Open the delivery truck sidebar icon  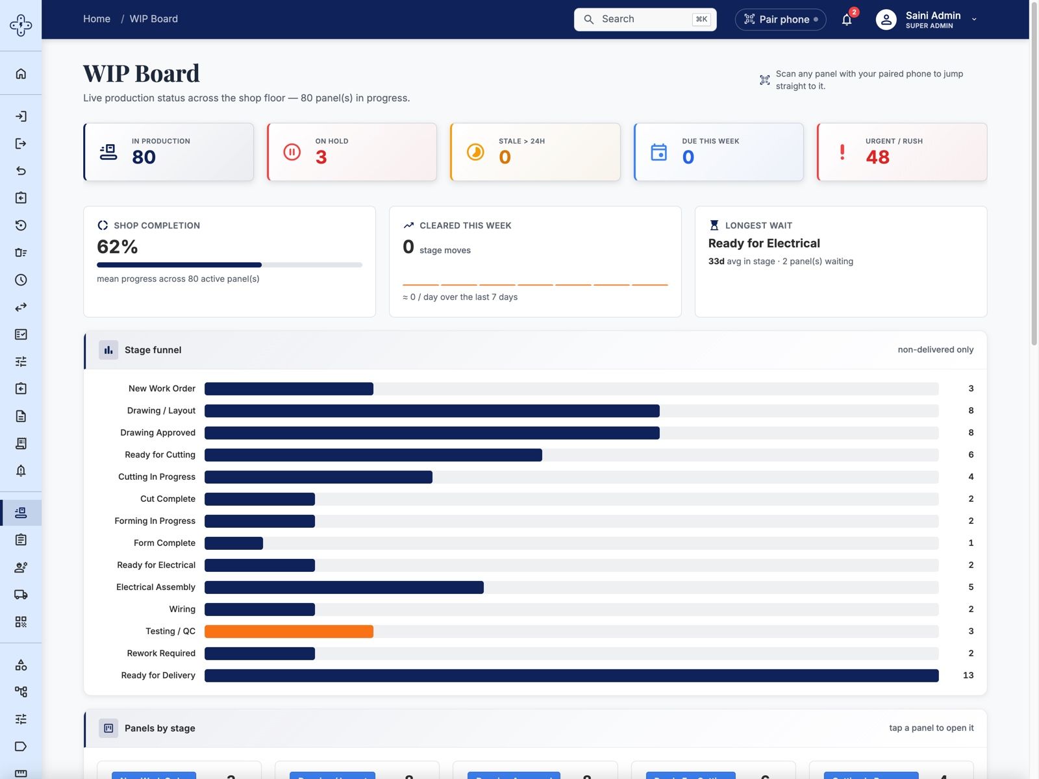click(21, 595)
